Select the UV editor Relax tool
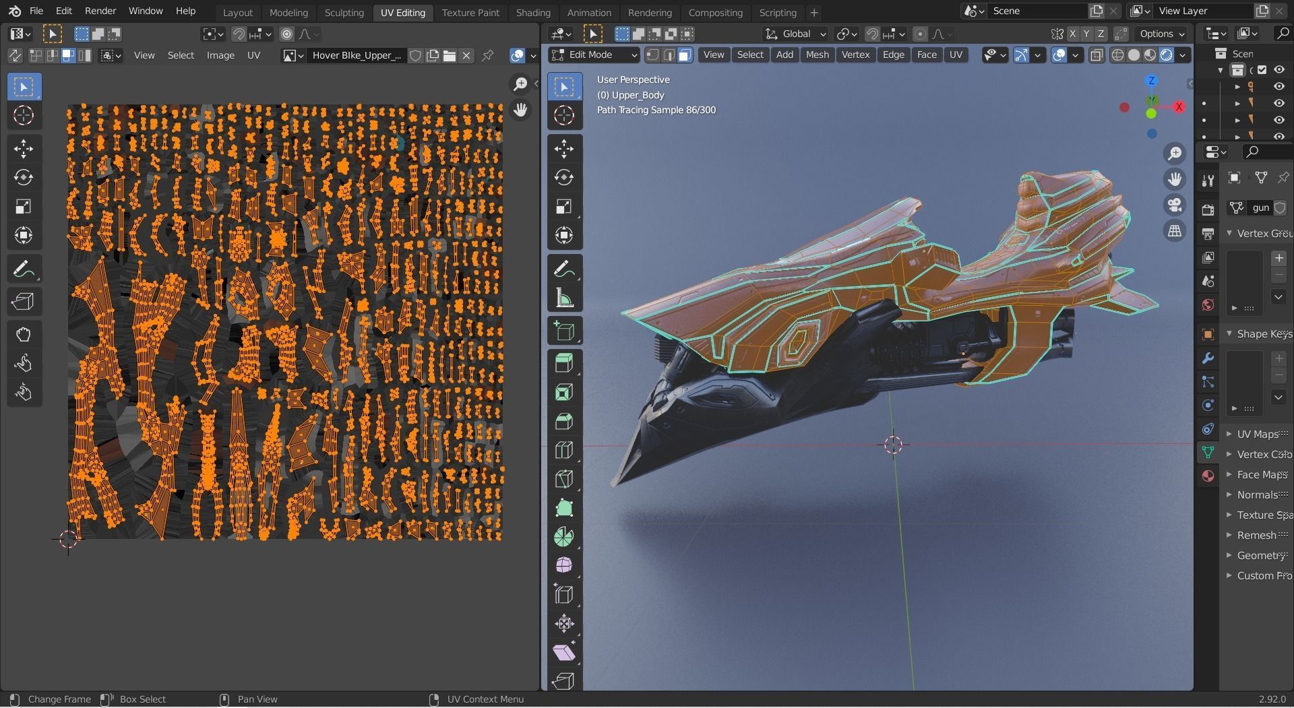This screenshot has width=1294, height=708. click(x=24, y=364)
